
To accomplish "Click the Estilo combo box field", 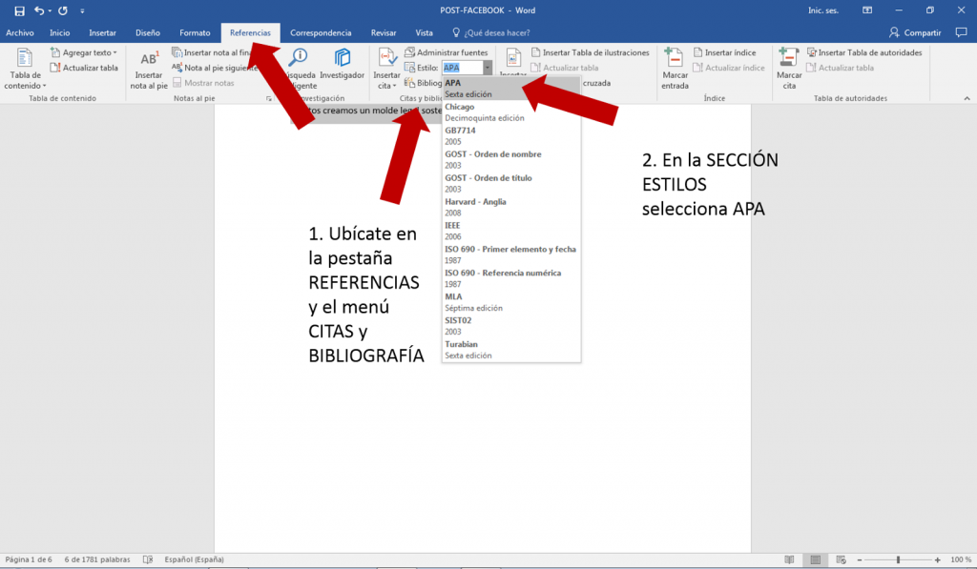I will 463,68.
